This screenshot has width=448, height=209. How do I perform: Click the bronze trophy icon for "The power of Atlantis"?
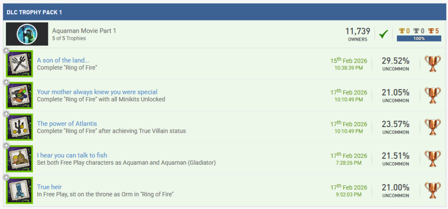(x=432, y=127)
